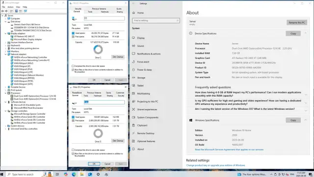Open the Help menu in Device Manager
The height and width of the screenshot is (177, 314).
[25, 7]
